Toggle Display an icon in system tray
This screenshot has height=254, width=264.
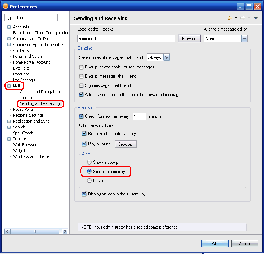pos(84,194)
